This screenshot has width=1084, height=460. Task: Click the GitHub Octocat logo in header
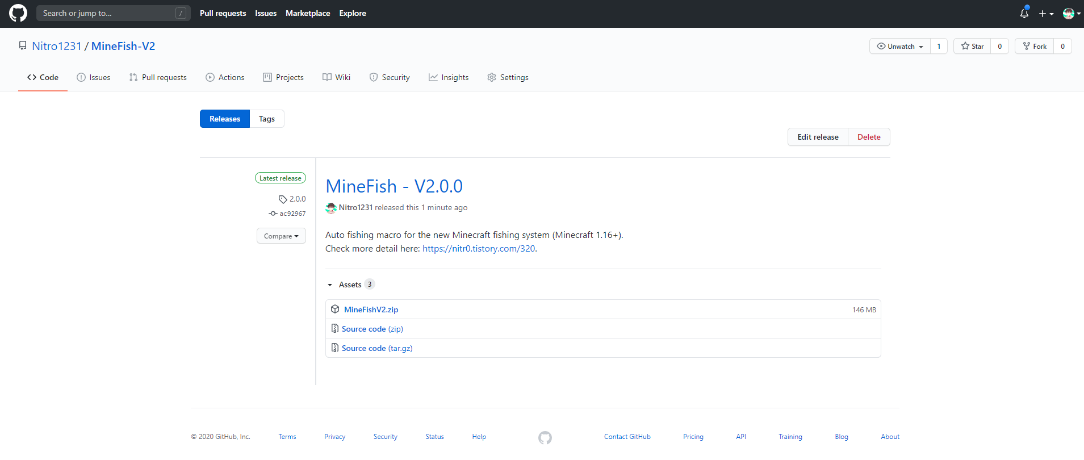pos(18,13)
